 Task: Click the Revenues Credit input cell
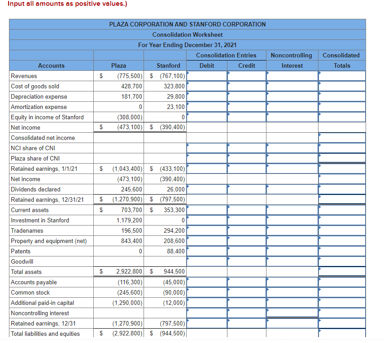247,76
